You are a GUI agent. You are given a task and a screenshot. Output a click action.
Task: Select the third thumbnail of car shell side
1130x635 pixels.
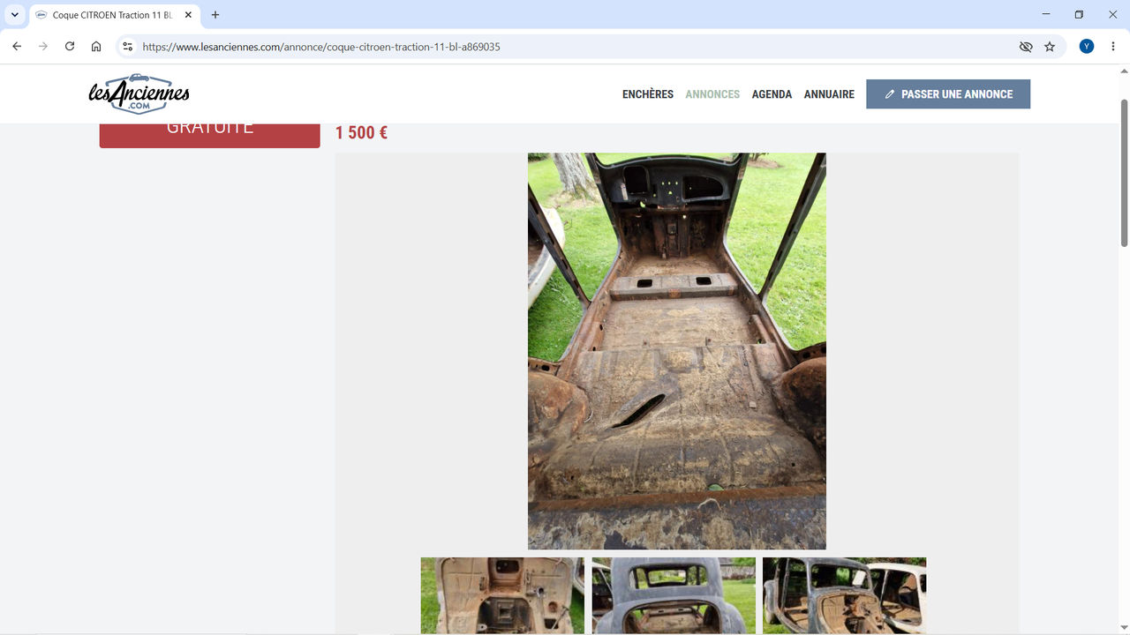pyautogui.click(x=845, y=595)
